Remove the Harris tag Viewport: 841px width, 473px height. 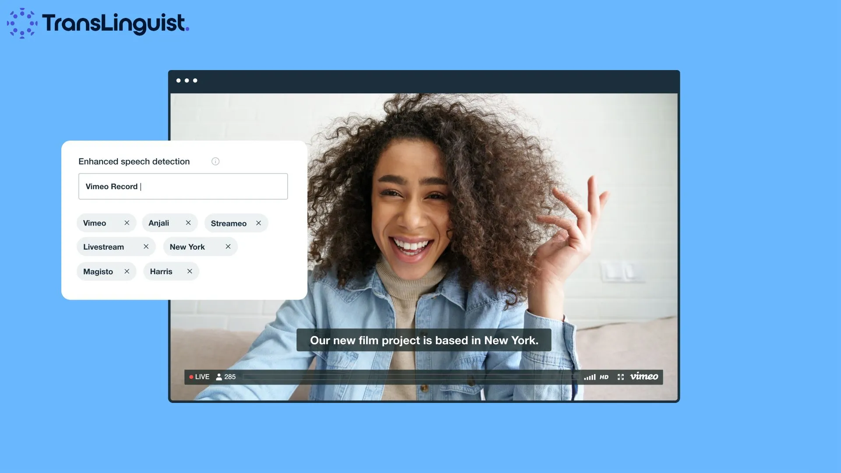[190, 272]
